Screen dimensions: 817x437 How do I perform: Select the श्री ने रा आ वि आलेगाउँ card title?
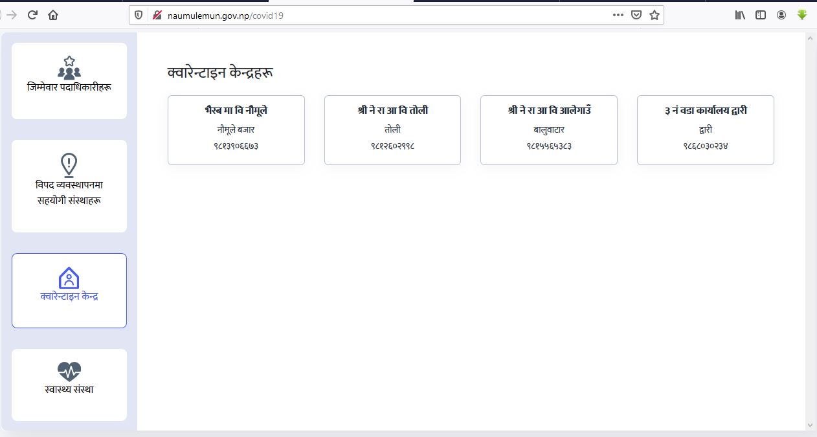pyautogui.click(x=549, y=110)
